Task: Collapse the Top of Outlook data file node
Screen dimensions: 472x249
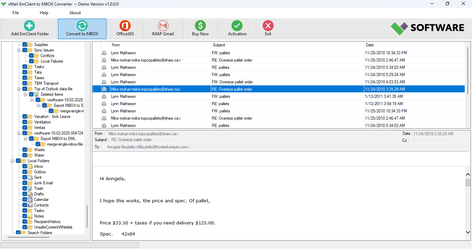Action: (x=19, y=89)
